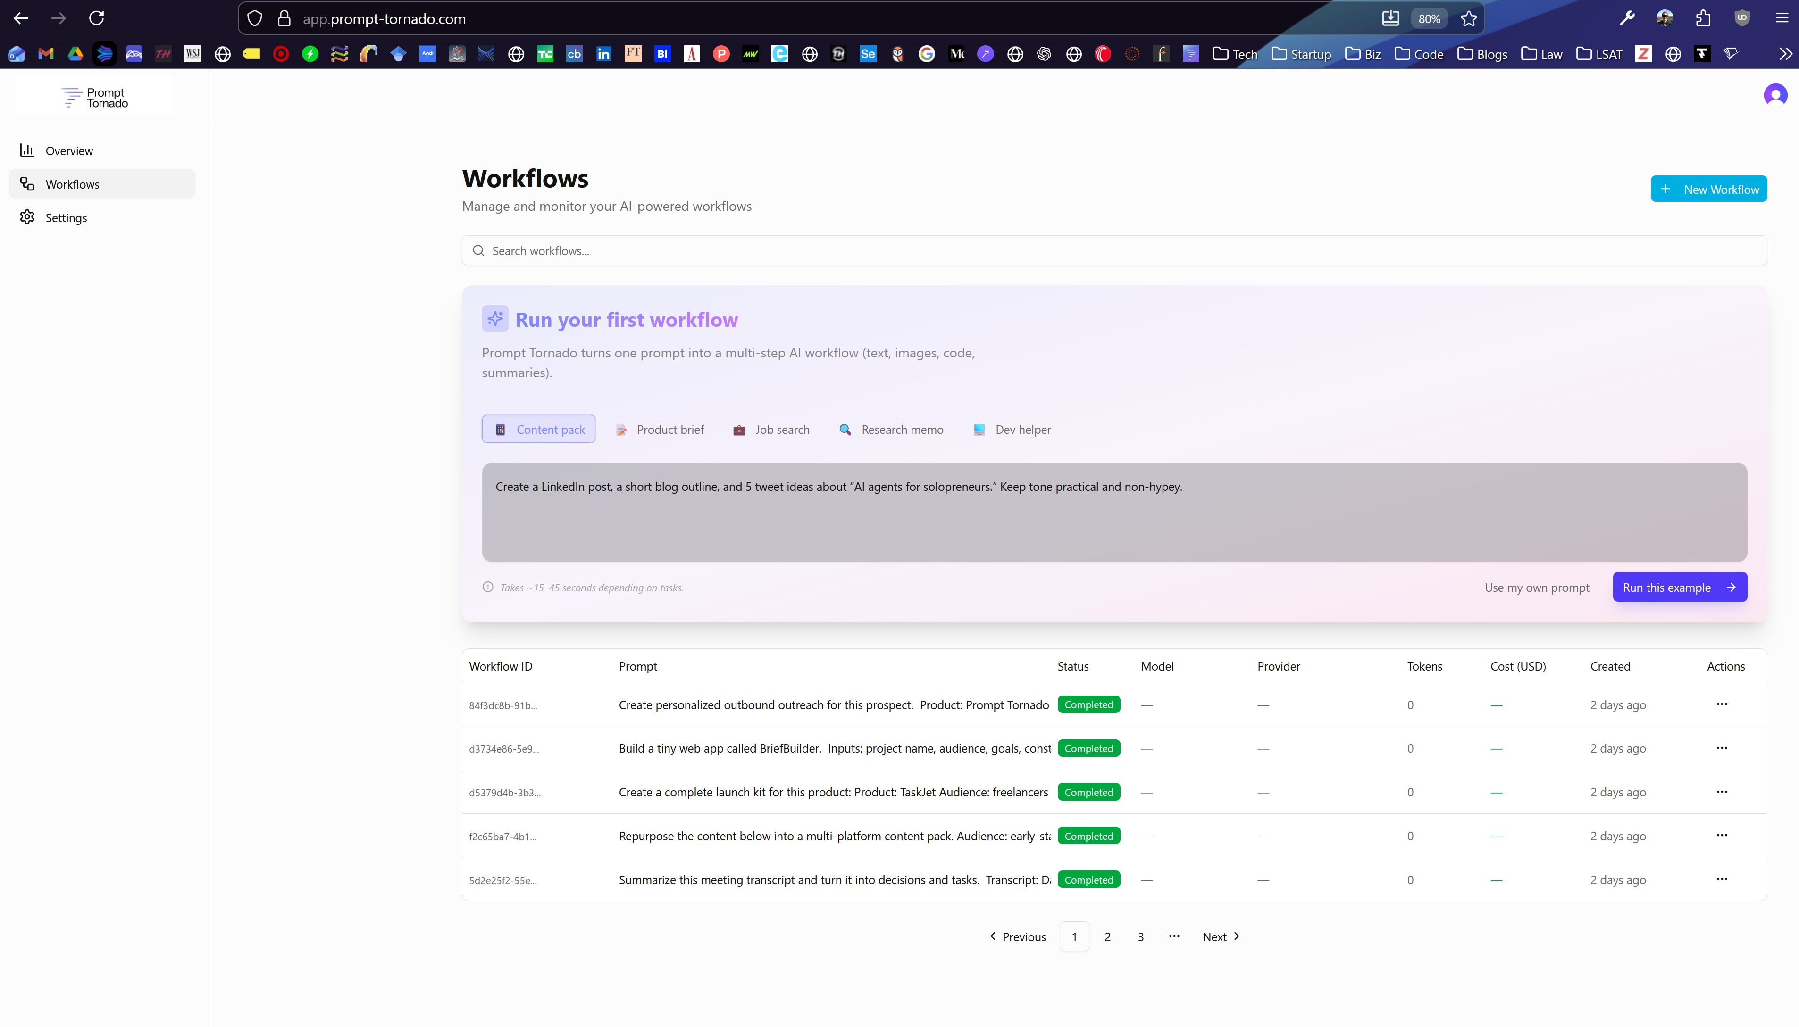Open browser extensions puzzle icon
1799x1027 pixels.
[1703, 18]
